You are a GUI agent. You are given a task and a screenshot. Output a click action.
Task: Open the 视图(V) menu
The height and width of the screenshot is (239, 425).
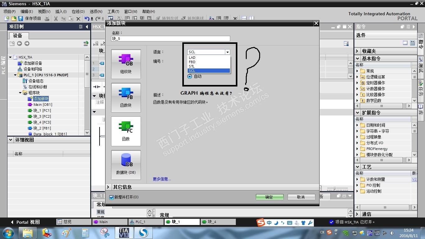(44, 12)
